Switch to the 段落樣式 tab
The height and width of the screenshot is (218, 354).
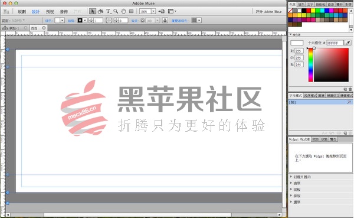[310, 96]
